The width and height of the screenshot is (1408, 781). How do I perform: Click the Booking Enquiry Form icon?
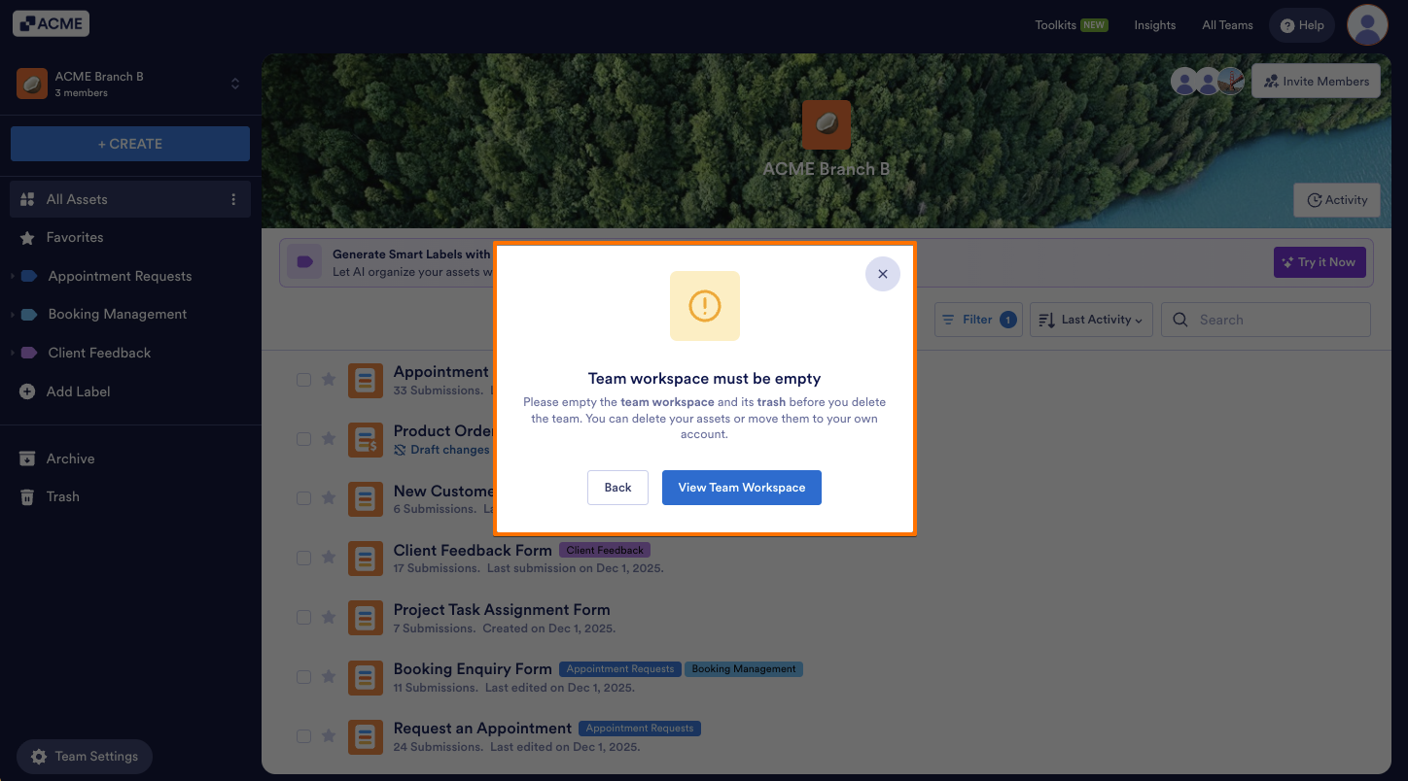[366, 677]
